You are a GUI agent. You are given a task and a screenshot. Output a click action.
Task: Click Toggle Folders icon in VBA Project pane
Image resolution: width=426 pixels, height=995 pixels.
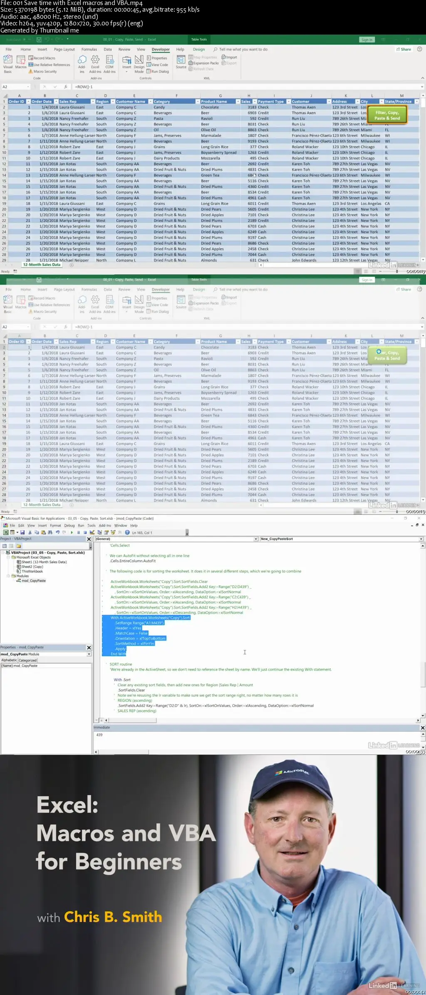pyautogui.click(x=18, y=546)
